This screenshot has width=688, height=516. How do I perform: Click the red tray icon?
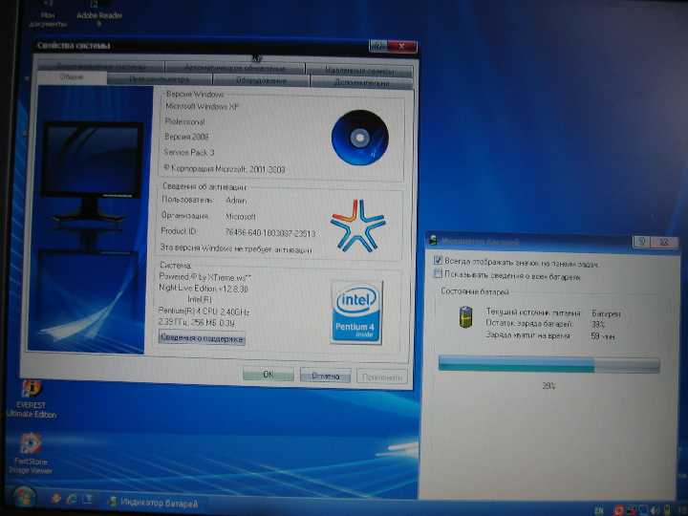[618, 510]
